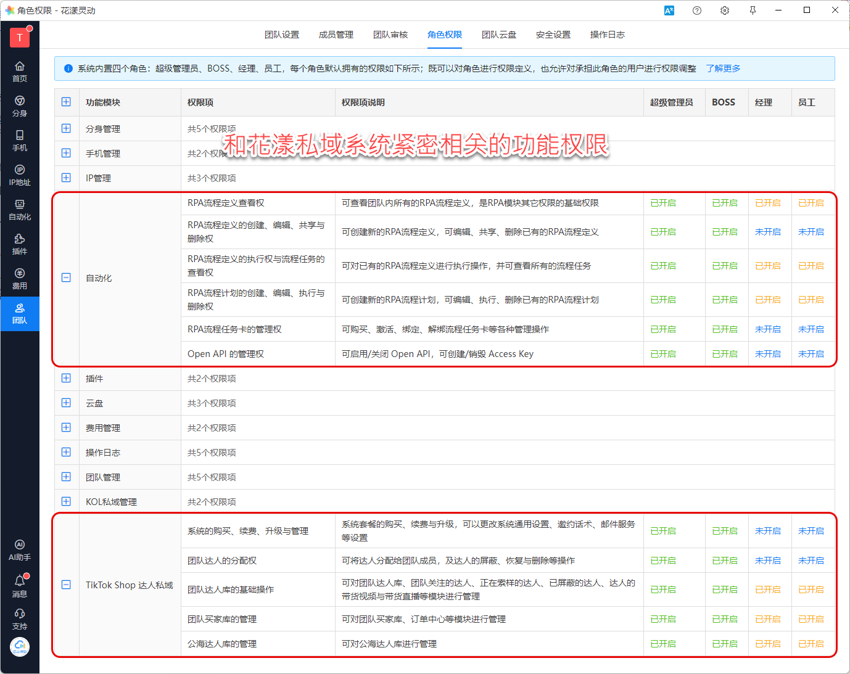Screen dimensions: 850x674
Task: Toggle 超级管理员 status for RPA流程计划 permission
Action: (x=663, y=300)
